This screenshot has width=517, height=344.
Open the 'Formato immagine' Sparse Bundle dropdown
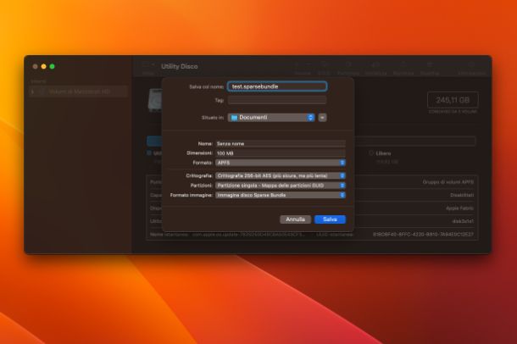(281, 195)
